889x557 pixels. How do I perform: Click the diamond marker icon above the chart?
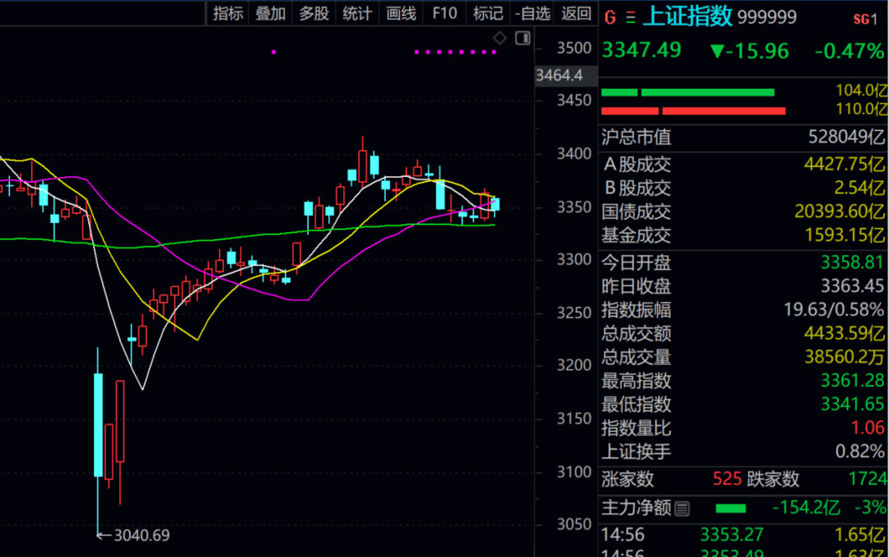click(499, 38)
